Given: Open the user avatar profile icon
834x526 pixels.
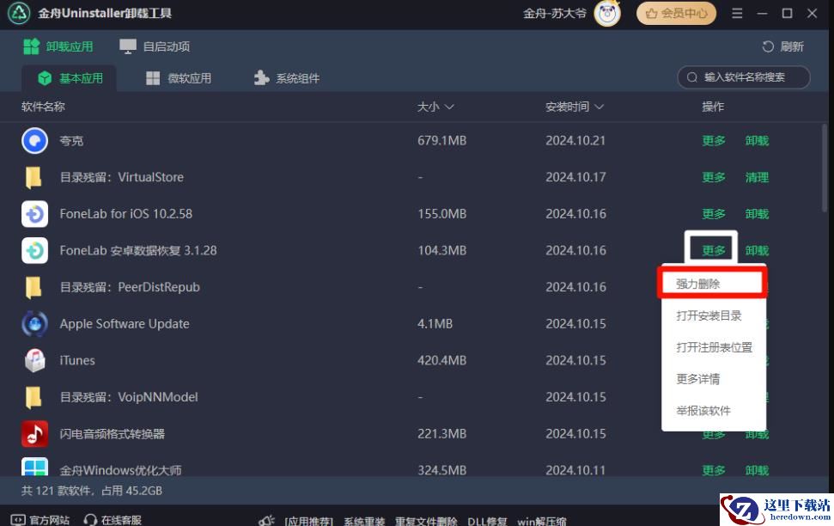Looking at the screenshot, I should (607, 13).
